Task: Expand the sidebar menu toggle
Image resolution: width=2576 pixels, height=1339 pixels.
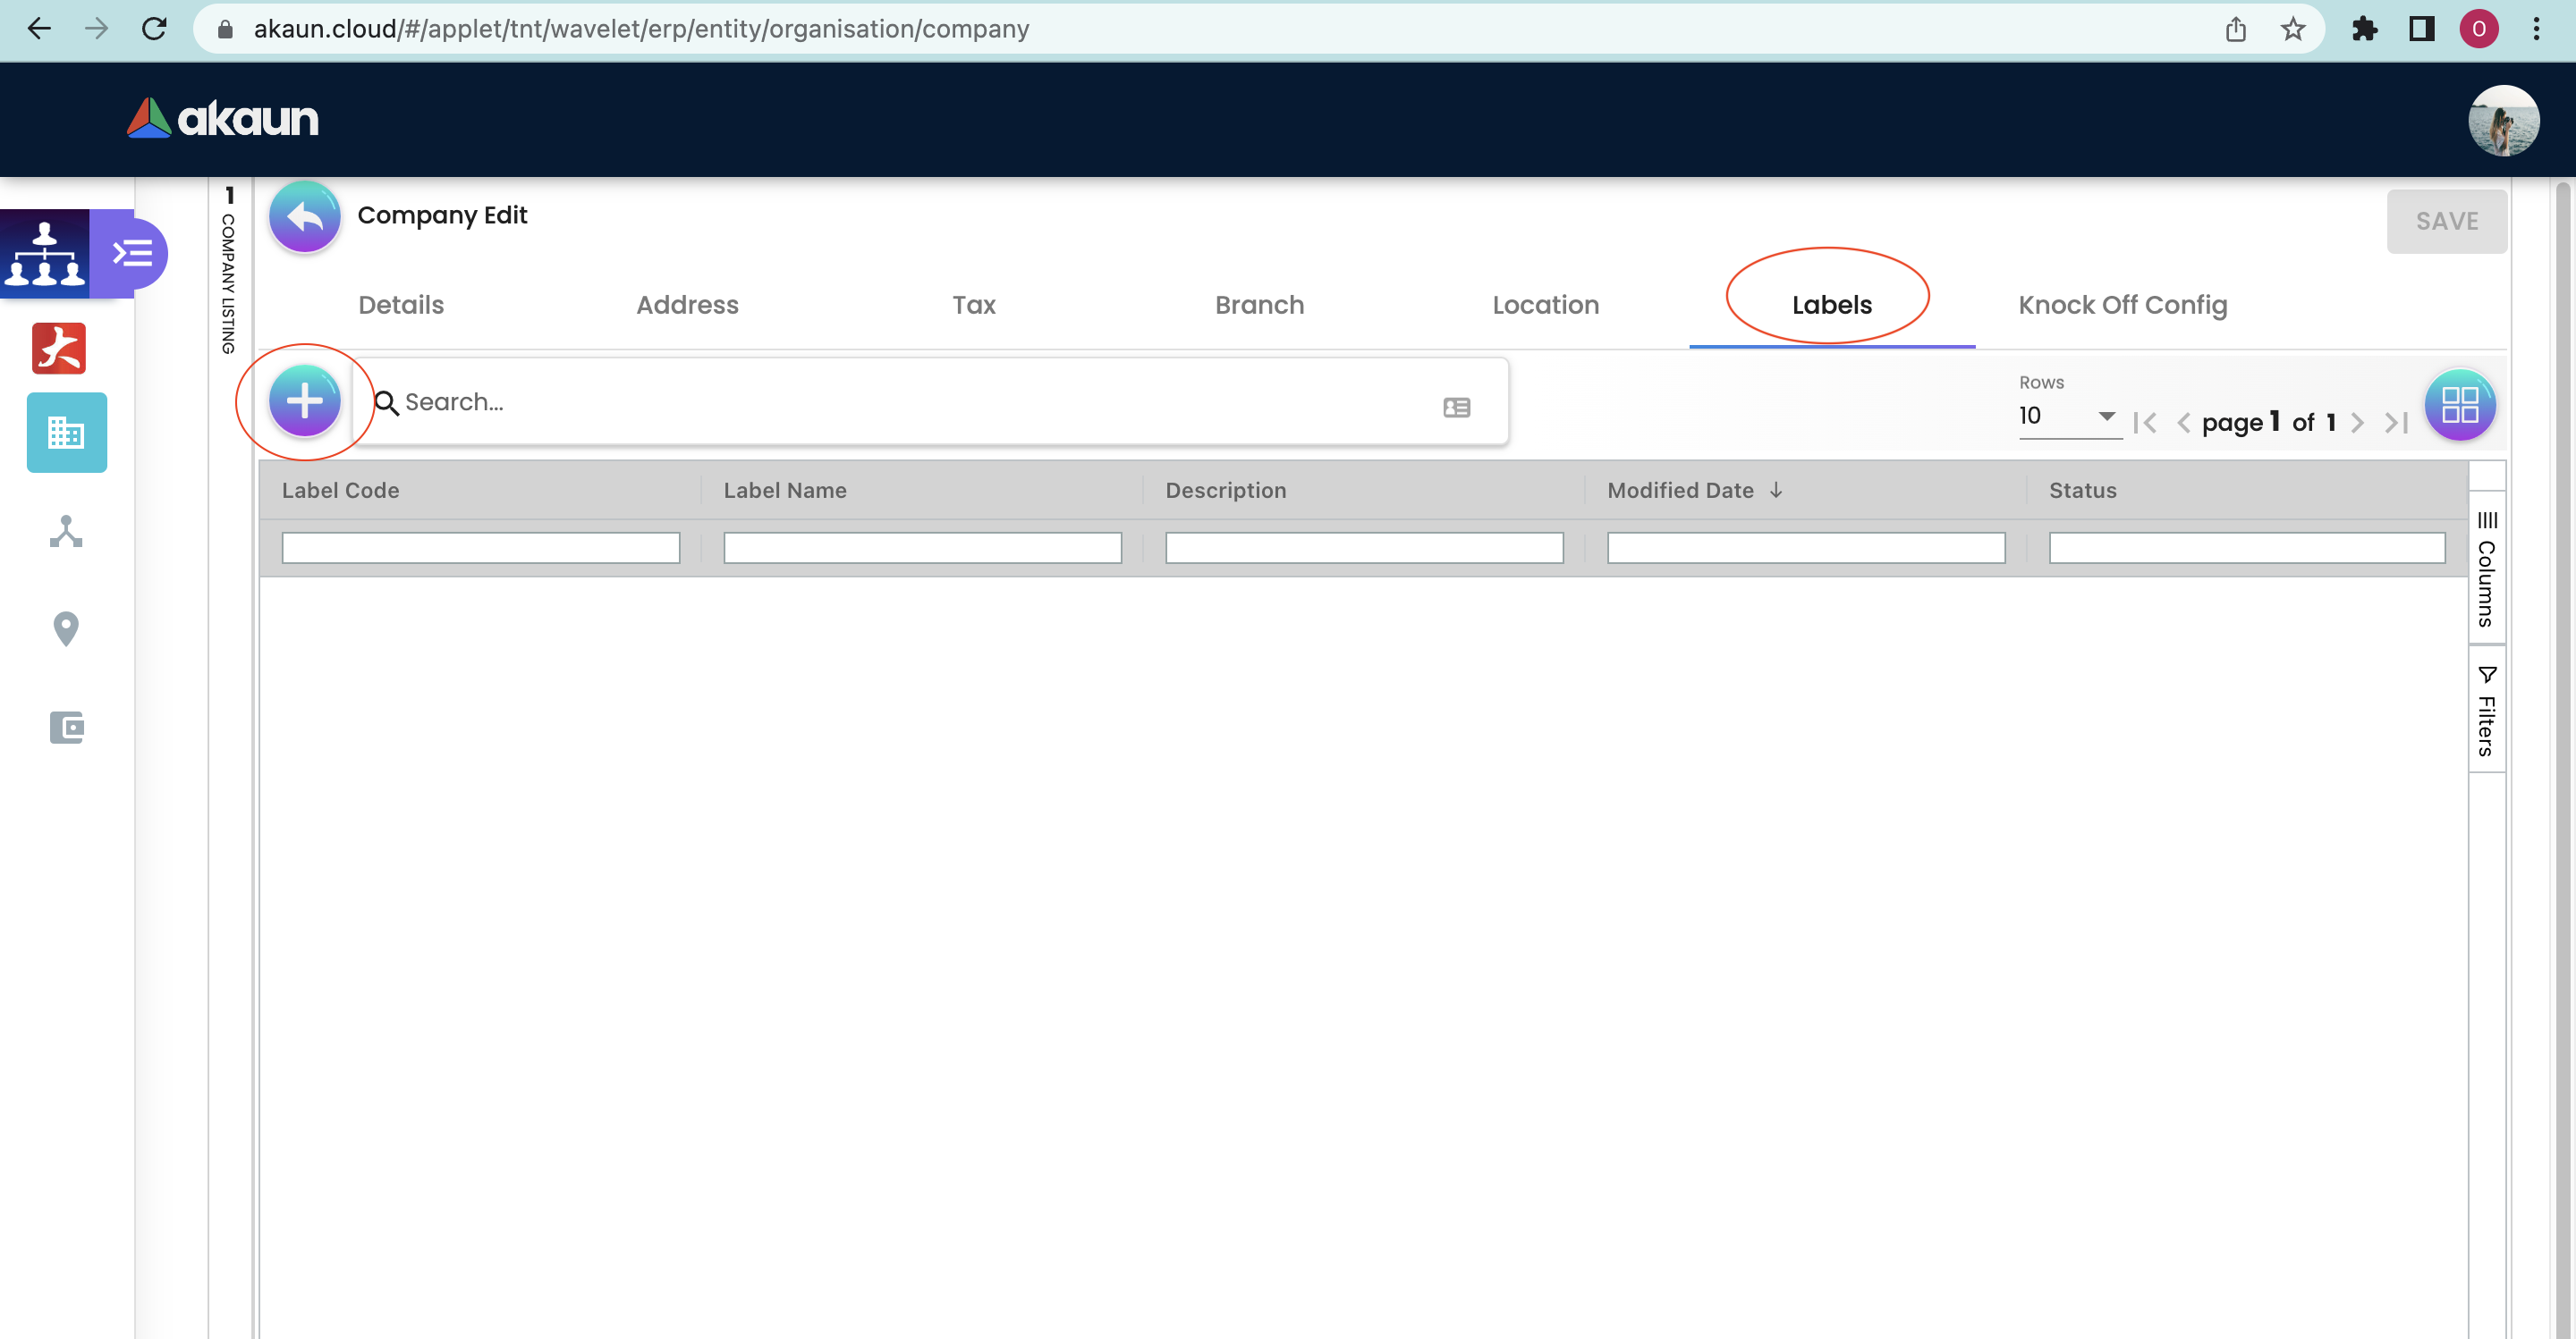Action: pos(132,254)
